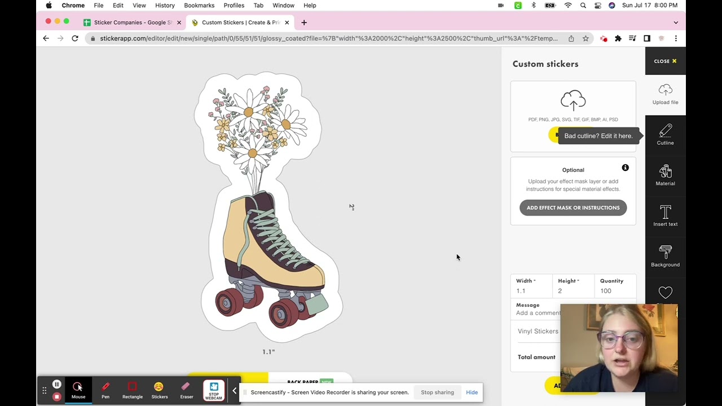Collapse the Screencastify toolbar with the arrow
The width and height of the screenshot is (722, 406).
234,390
